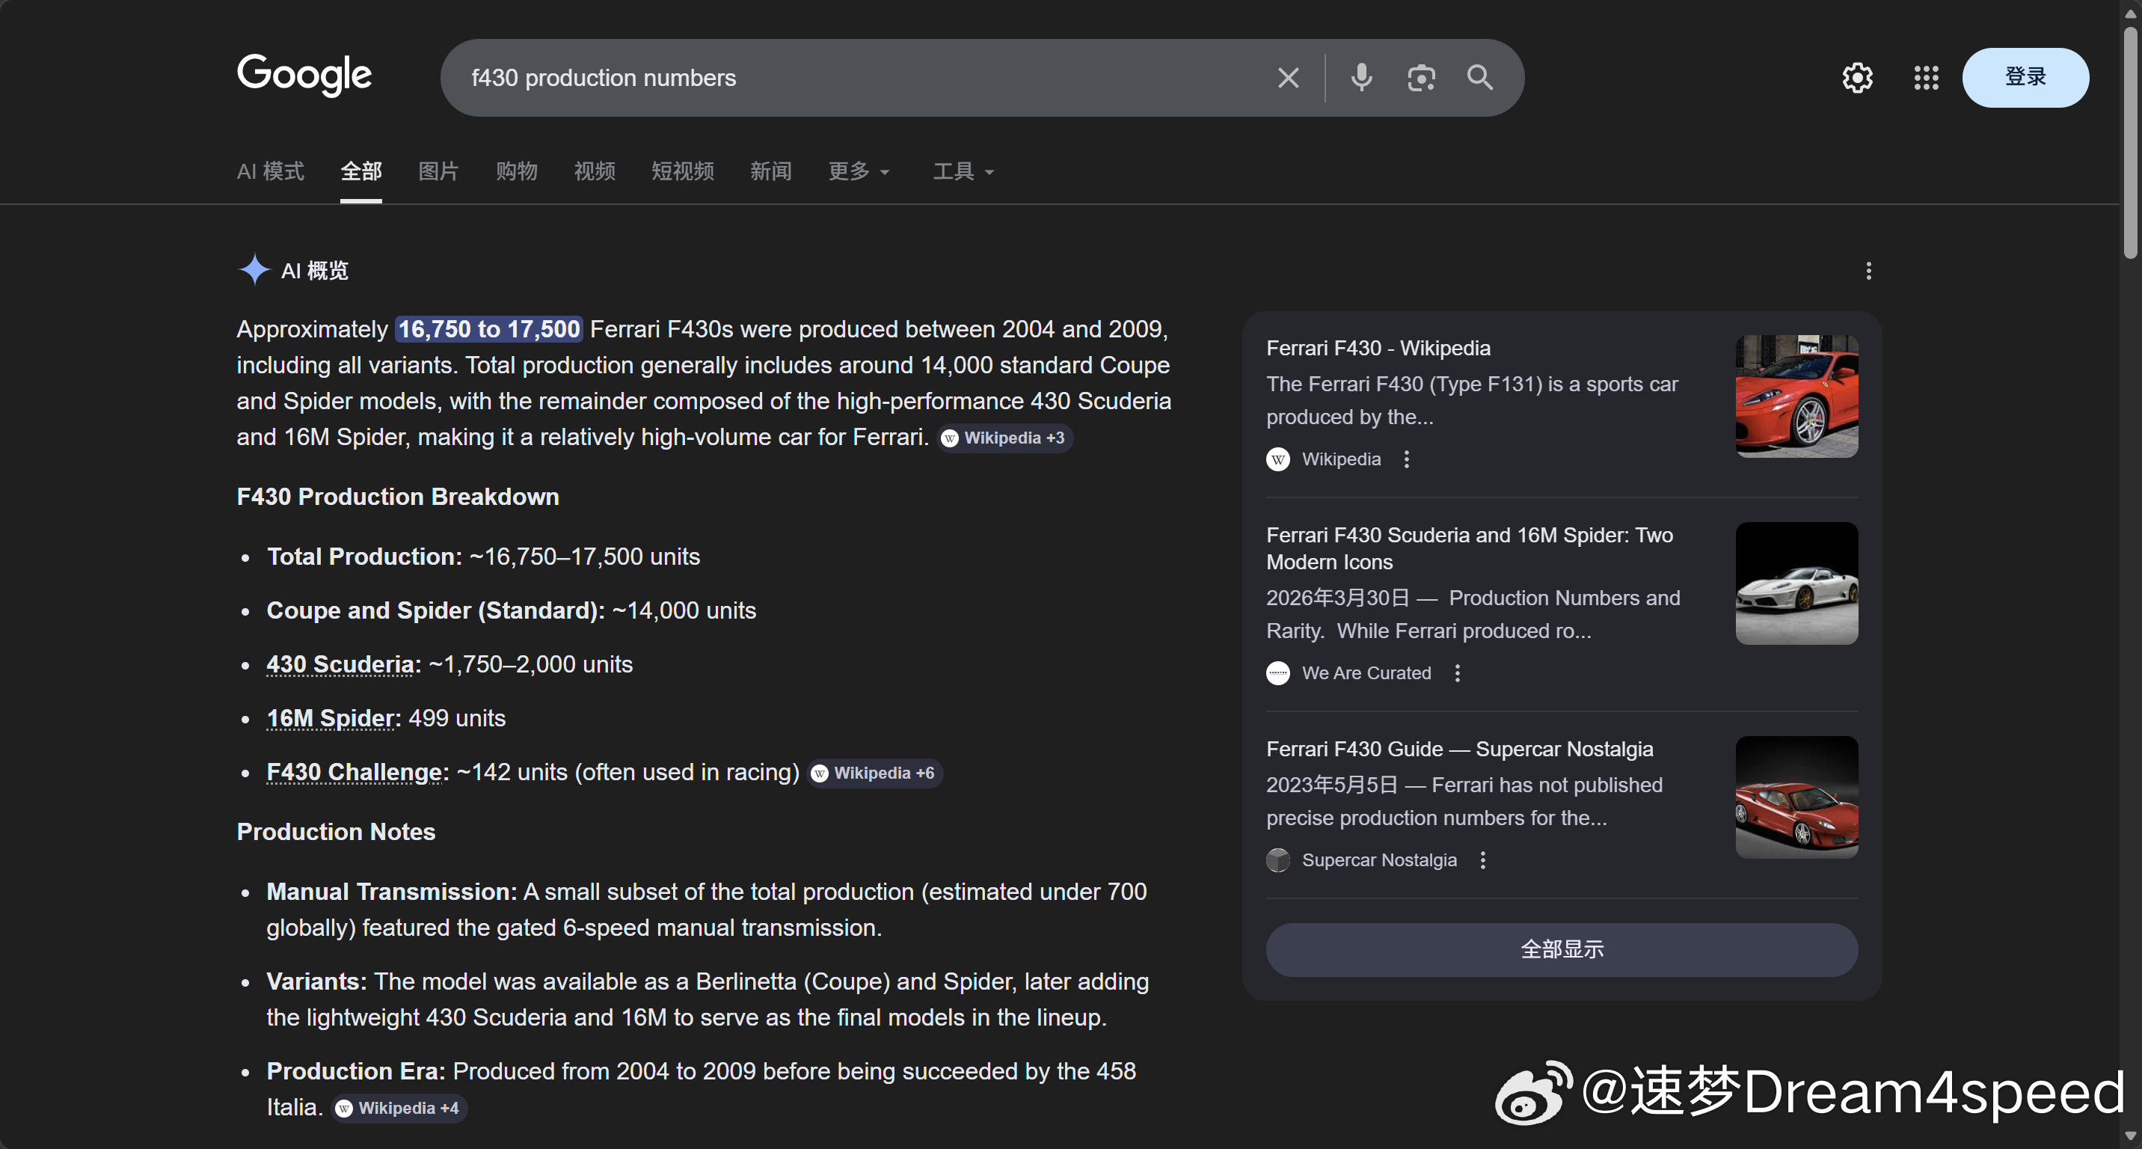Open AI overview three-dot options menu
This screenshot has width=2142, height=1149.
tap(1868, 271)
